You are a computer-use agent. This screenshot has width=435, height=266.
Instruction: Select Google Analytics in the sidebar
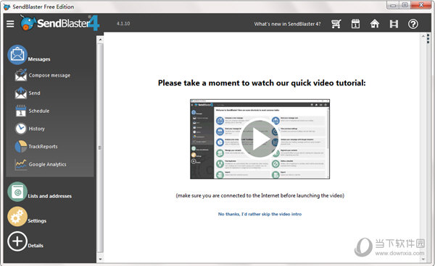(x=47, y=164)
